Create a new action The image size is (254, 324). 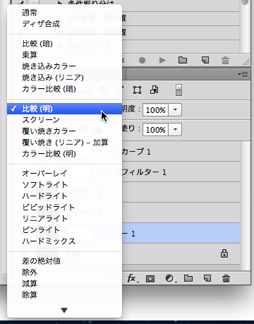click(x=205, y=60)
